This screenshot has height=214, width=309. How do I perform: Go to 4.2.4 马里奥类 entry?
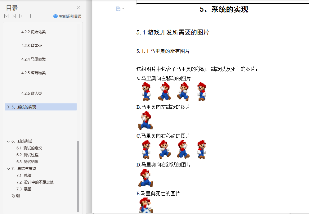coord(34,59)
